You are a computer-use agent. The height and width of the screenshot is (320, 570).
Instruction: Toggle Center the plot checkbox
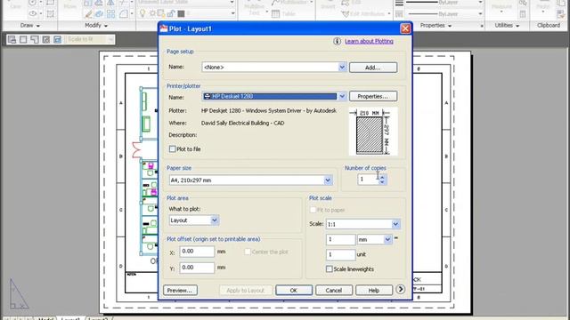(x=248, y=252)
